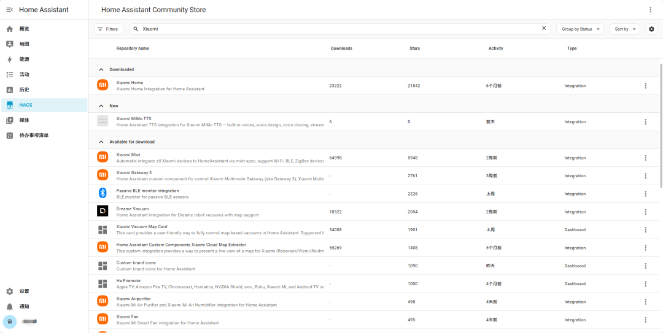The width and height of the screenshot is (663, 333).
Task: Open Cloud Map Extractor row options menu
Action: point(645,248)
